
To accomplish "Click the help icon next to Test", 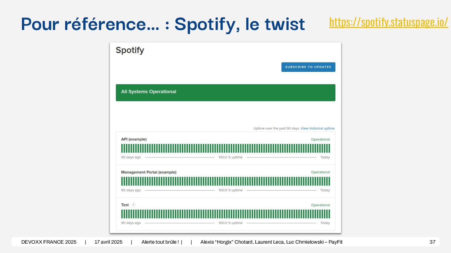I will coord(133,205).
